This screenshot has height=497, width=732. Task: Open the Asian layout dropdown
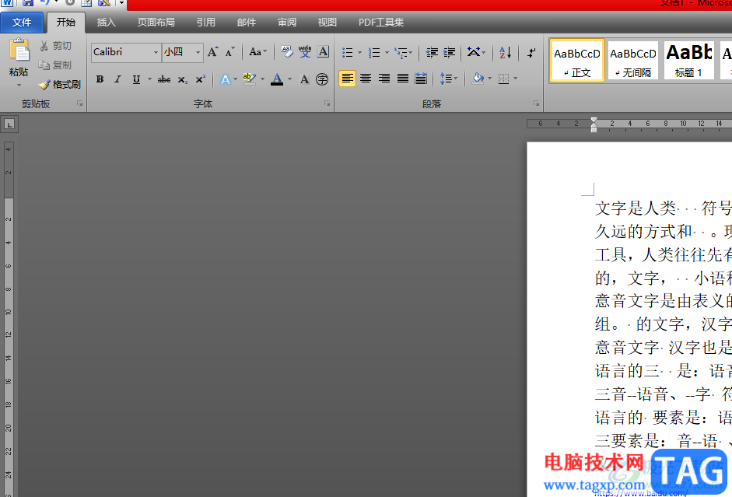[476, 52]
